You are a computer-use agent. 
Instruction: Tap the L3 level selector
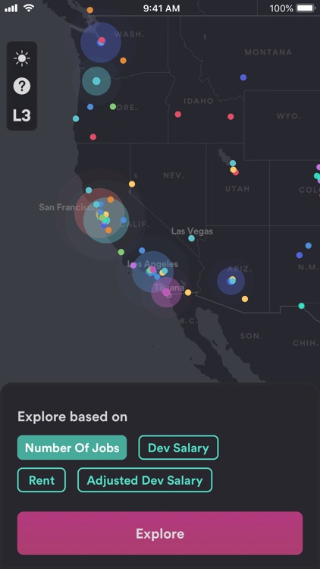[22, 115]
